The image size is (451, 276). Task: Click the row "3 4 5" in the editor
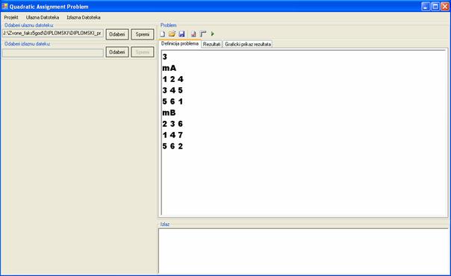click(172, 90)
